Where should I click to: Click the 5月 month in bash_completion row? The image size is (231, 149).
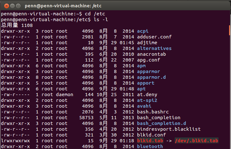click(103, 118)
